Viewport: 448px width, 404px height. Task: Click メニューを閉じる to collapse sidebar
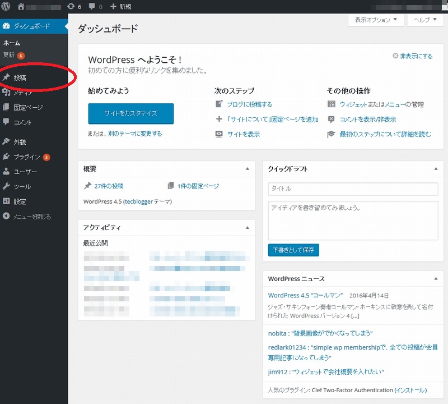32,217
